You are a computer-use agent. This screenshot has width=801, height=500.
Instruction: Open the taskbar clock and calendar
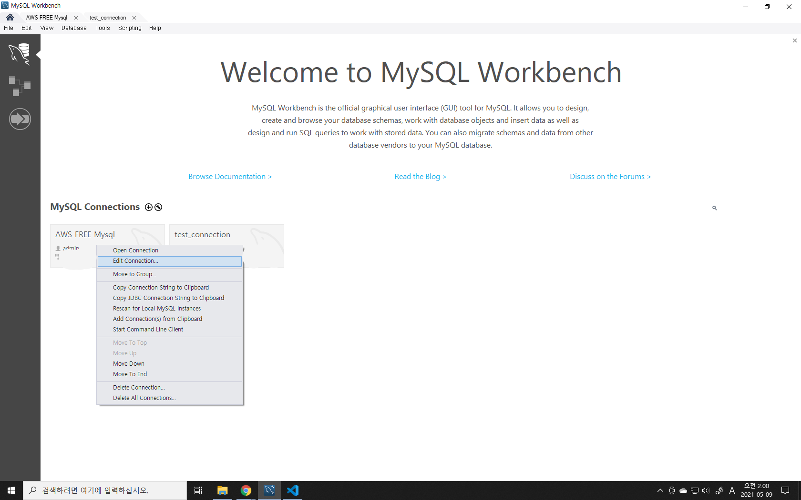(757, 490)
